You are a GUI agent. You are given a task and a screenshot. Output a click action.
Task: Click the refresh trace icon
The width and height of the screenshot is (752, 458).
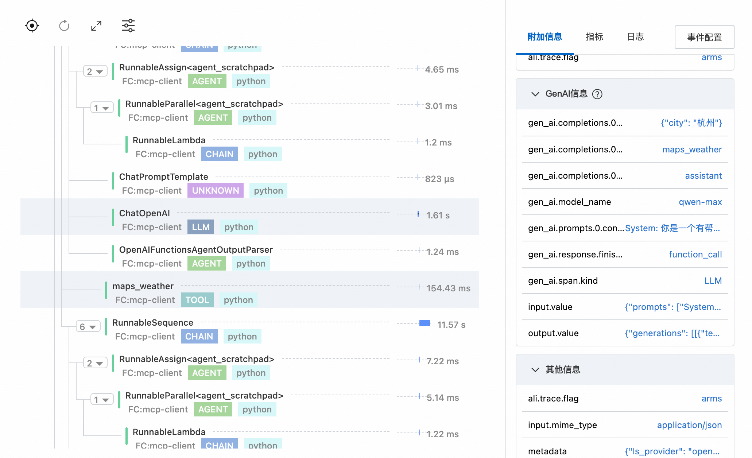point(64,26)
